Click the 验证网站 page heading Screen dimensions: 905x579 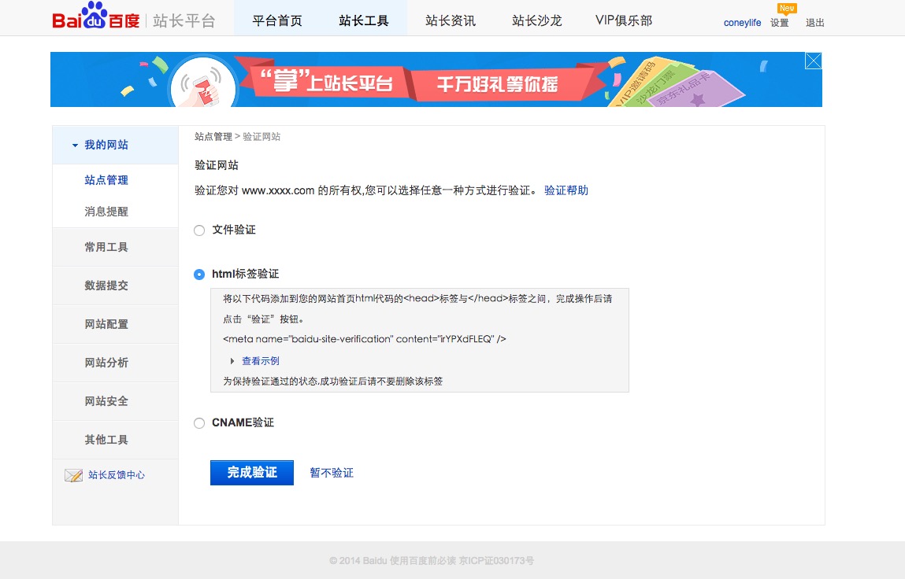217,165
